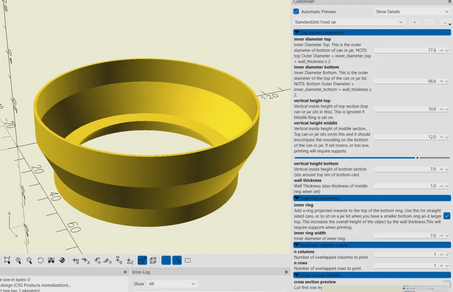Adjust the vertical height bottom slider
The height and width of the screenshot is (292, 453).
pos(417,158)
